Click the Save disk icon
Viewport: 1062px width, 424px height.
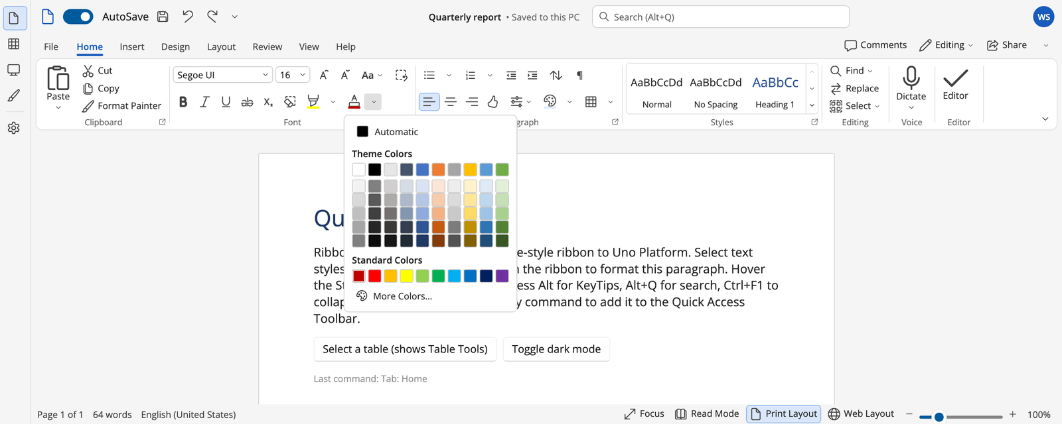click(163, 17)
